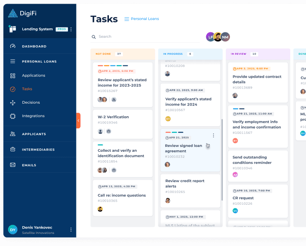
Task: Click the In Progress column scrollbar
Action: (222, 160)
